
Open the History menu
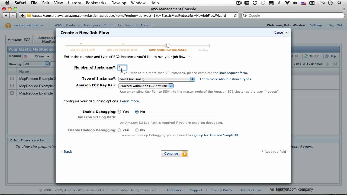pyautogui.click(x=74, y=3)
